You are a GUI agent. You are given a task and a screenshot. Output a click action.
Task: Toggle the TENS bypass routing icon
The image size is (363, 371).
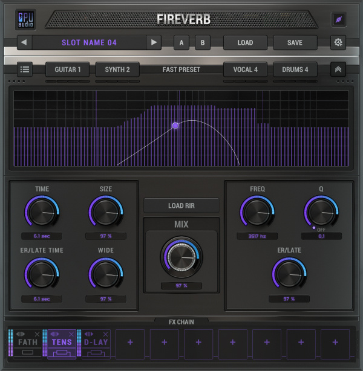(62, 353)
